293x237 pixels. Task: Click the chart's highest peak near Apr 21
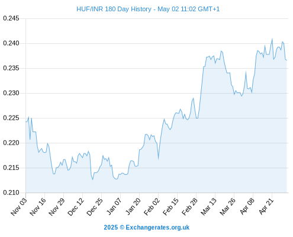tap(272, 39)
